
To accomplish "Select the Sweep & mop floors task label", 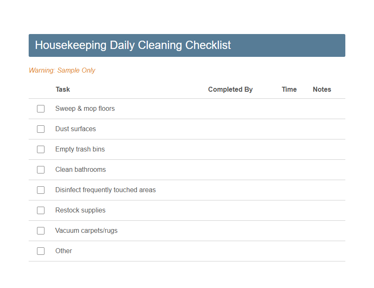I will [x=85, y=108].
